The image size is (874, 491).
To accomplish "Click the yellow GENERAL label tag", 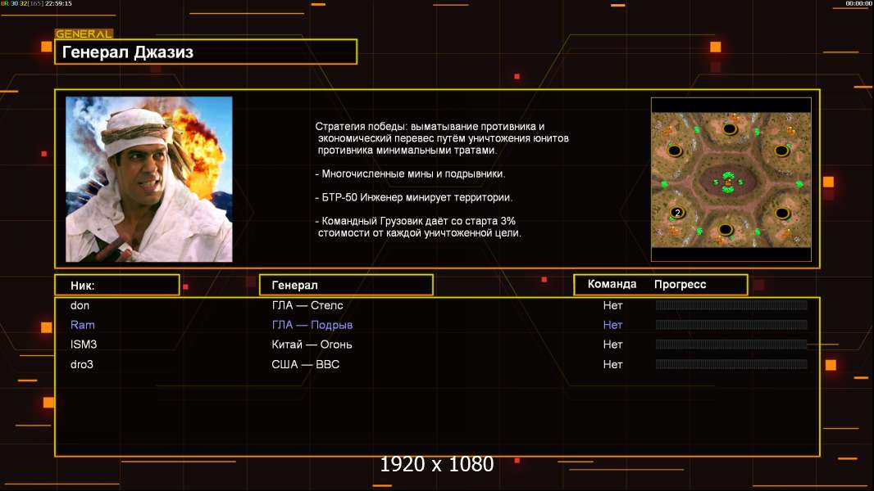I will coord(84,34).
